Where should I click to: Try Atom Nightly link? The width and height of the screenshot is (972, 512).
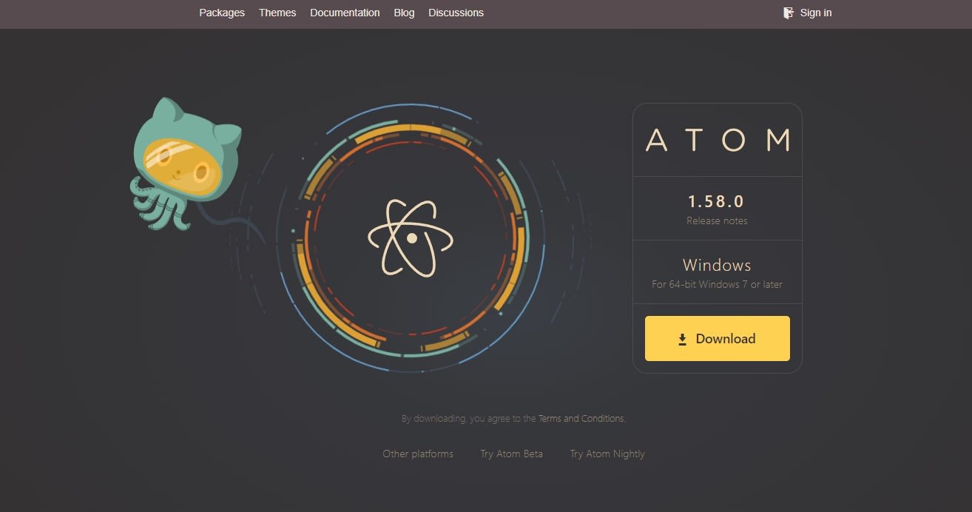pyautogui.click(x=607, y=454)
